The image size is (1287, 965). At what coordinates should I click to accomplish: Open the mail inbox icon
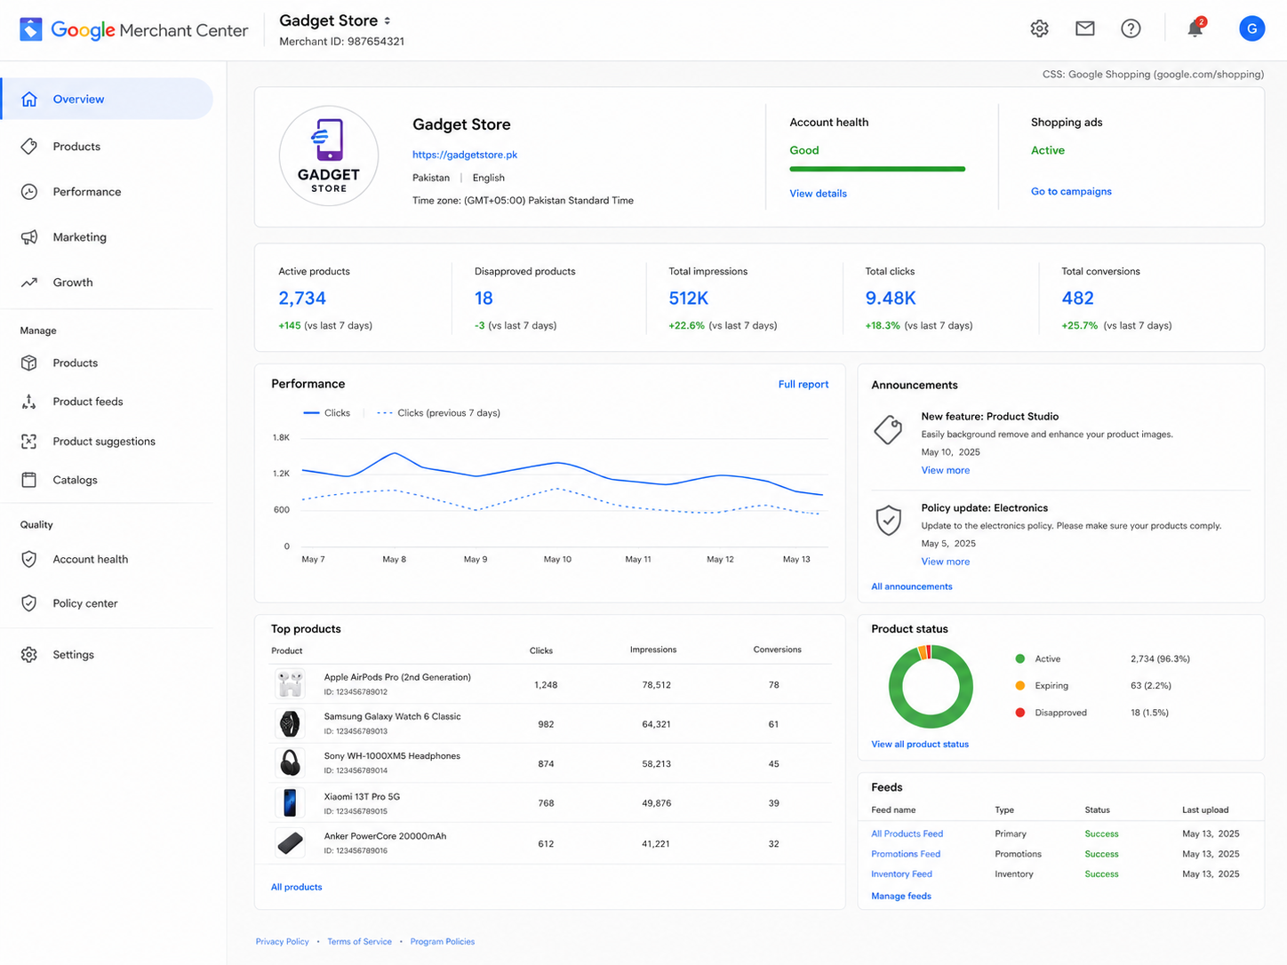(1084, 28)
